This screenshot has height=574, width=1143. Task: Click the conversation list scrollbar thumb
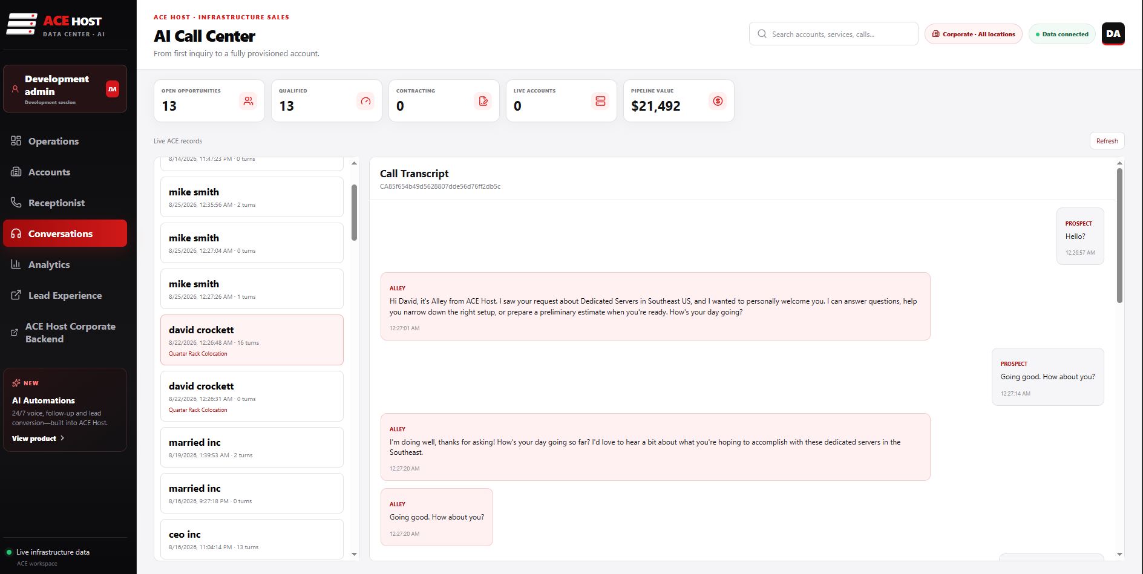click(354, 212)
